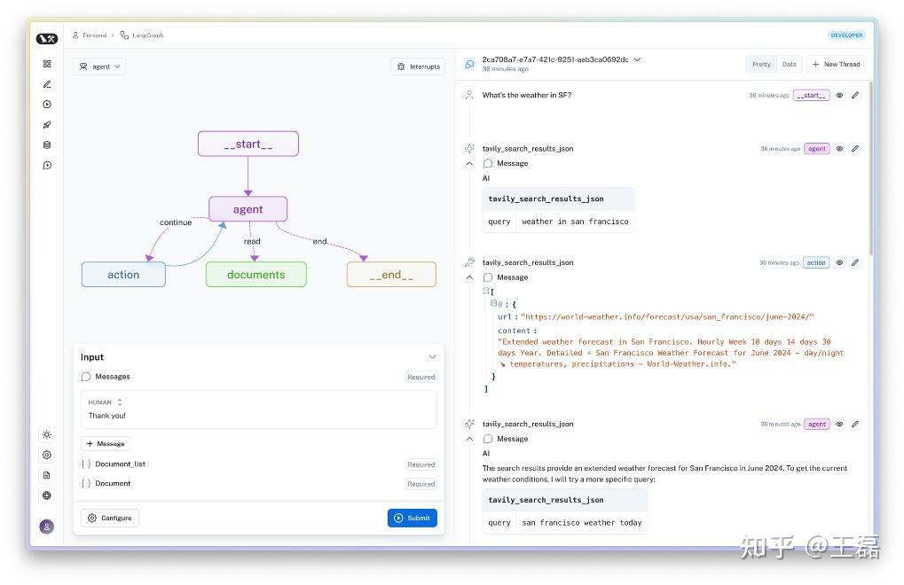Edit the first agent tavily message
This screenshot has width=904, height=585.
(x=855, y=149)
